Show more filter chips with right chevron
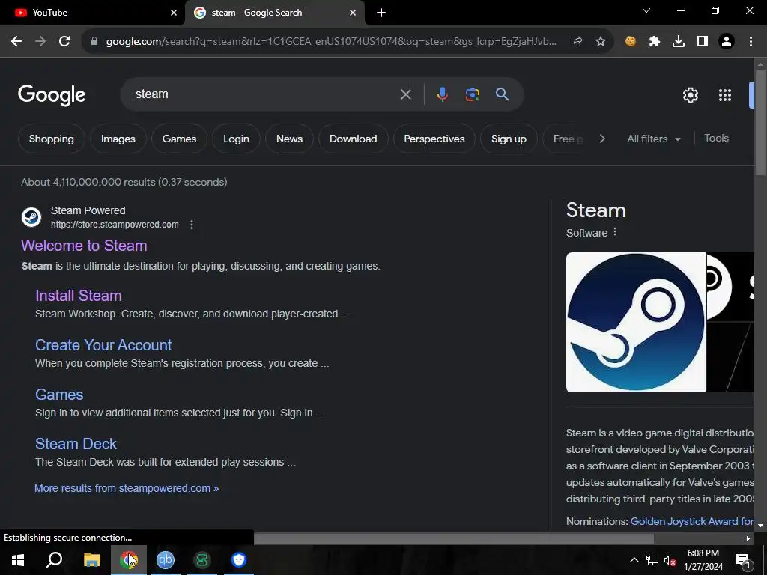This screenshot has width=767, height=575. pos(602,139)
